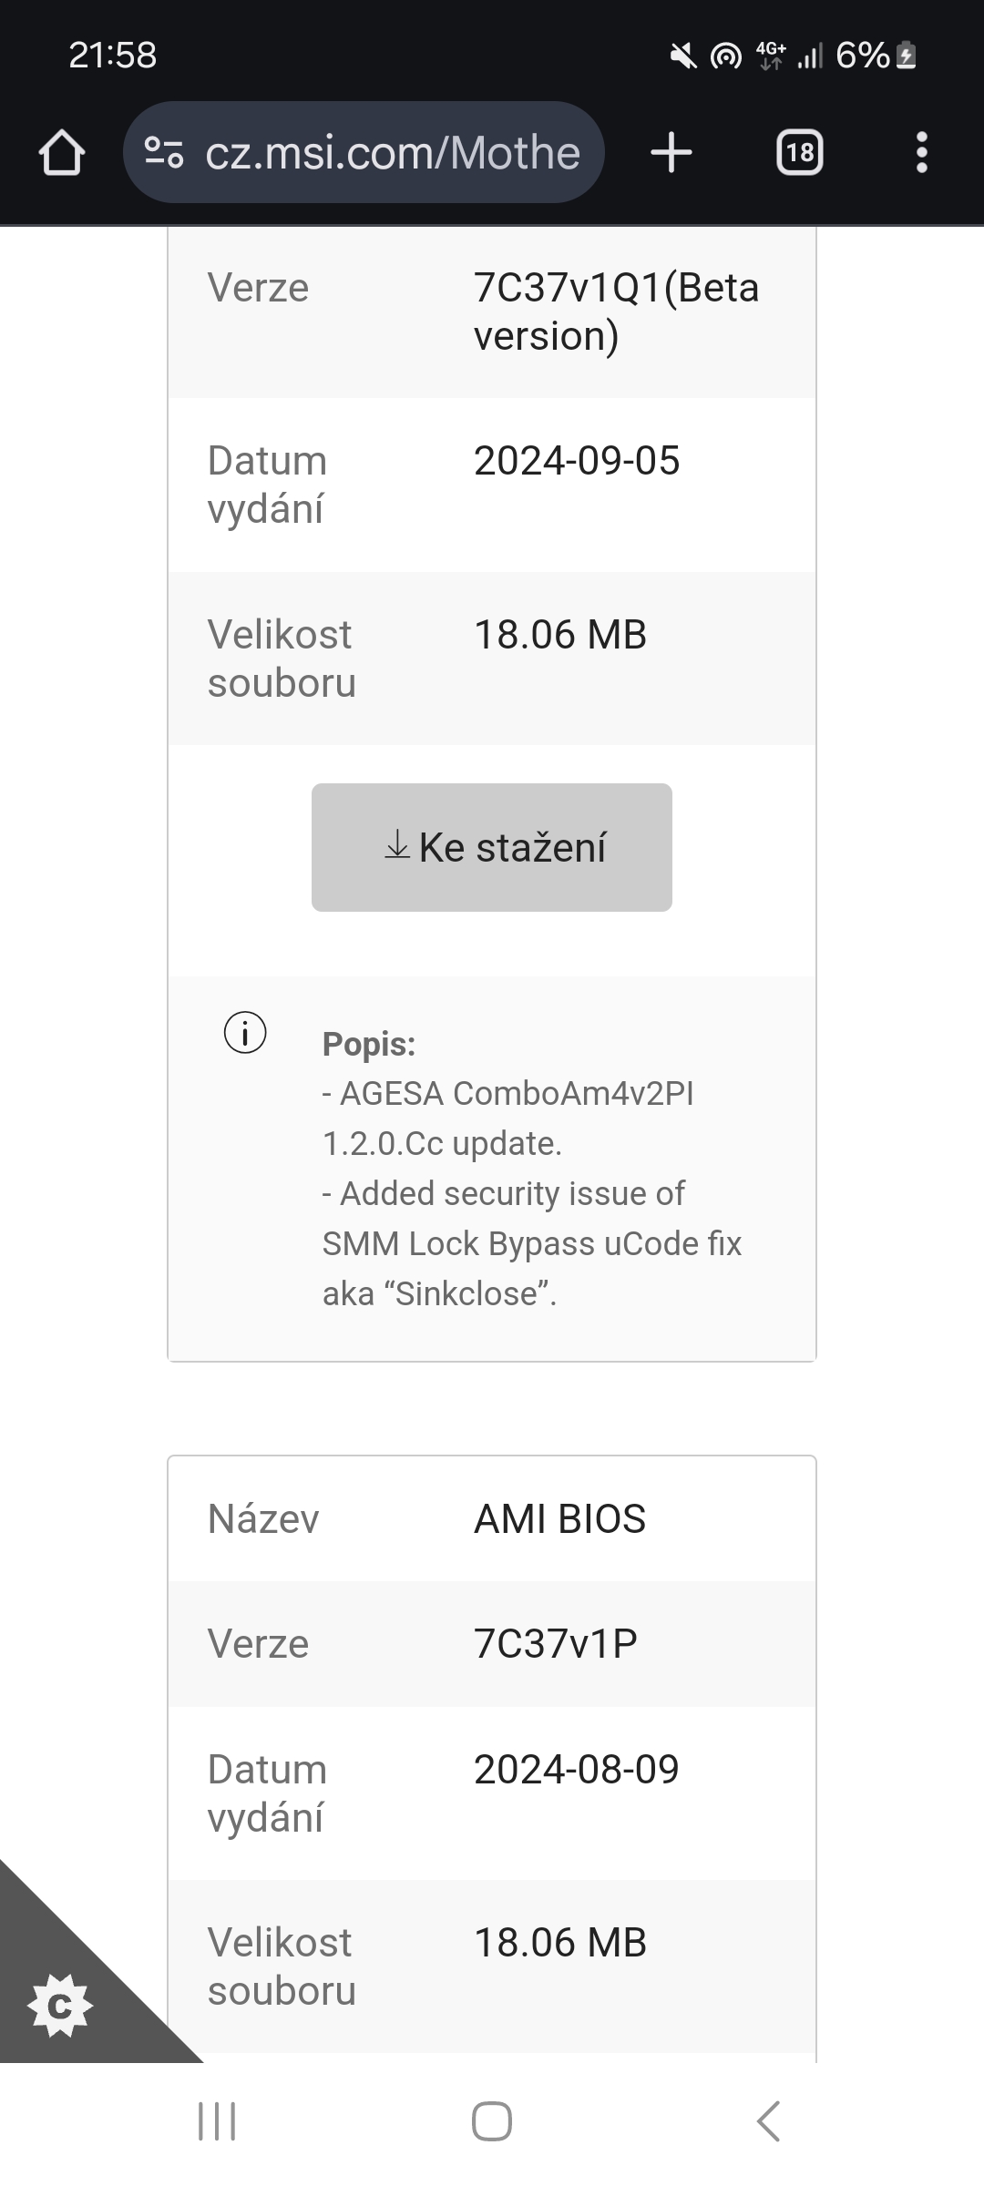Select the 7C37v1Q1(Beta version) text
The width and height of the screenshot is (984, 2186).
616,312
